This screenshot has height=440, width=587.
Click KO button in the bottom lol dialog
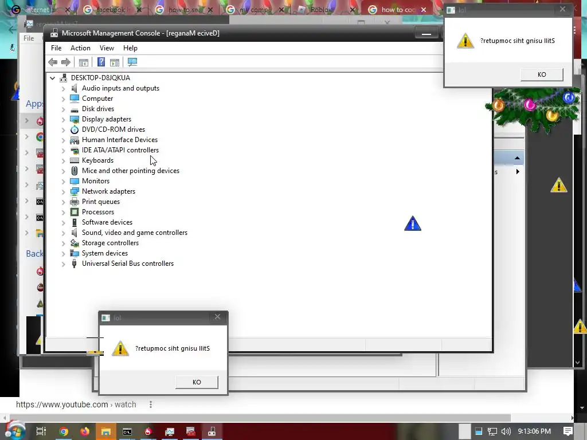click(x=197, y=382)
